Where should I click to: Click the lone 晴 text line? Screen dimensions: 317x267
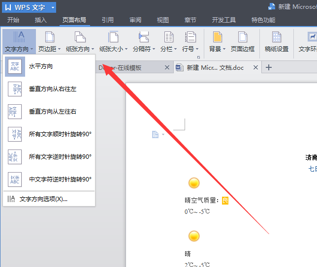188,254
